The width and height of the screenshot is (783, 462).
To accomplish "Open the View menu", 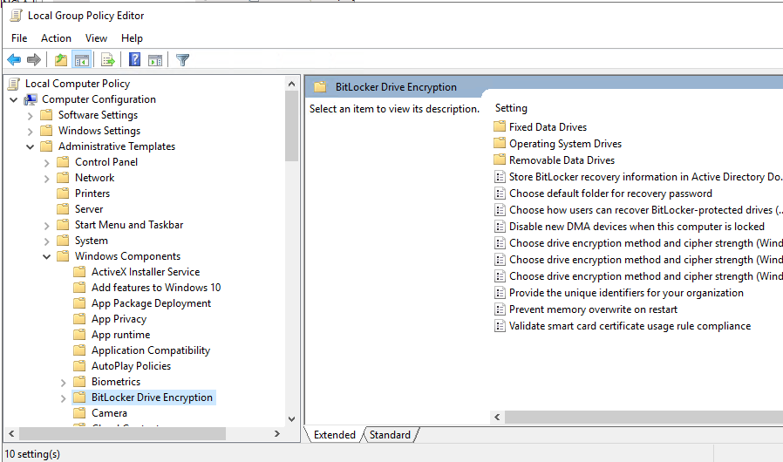I will point(96,38).
